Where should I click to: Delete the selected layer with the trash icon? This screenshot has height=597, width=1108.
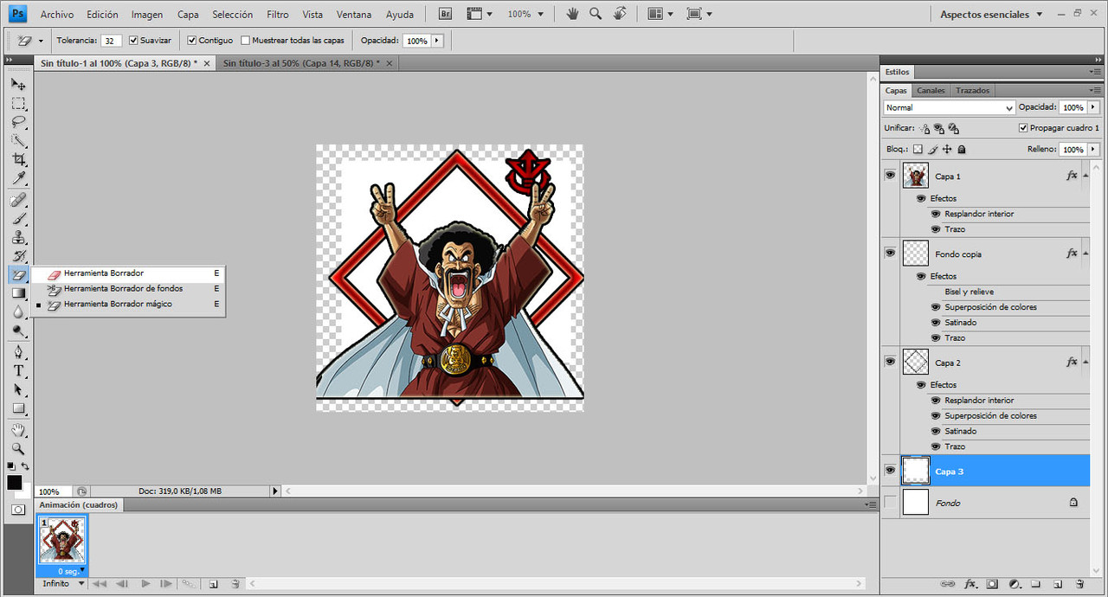[1079, 584]
